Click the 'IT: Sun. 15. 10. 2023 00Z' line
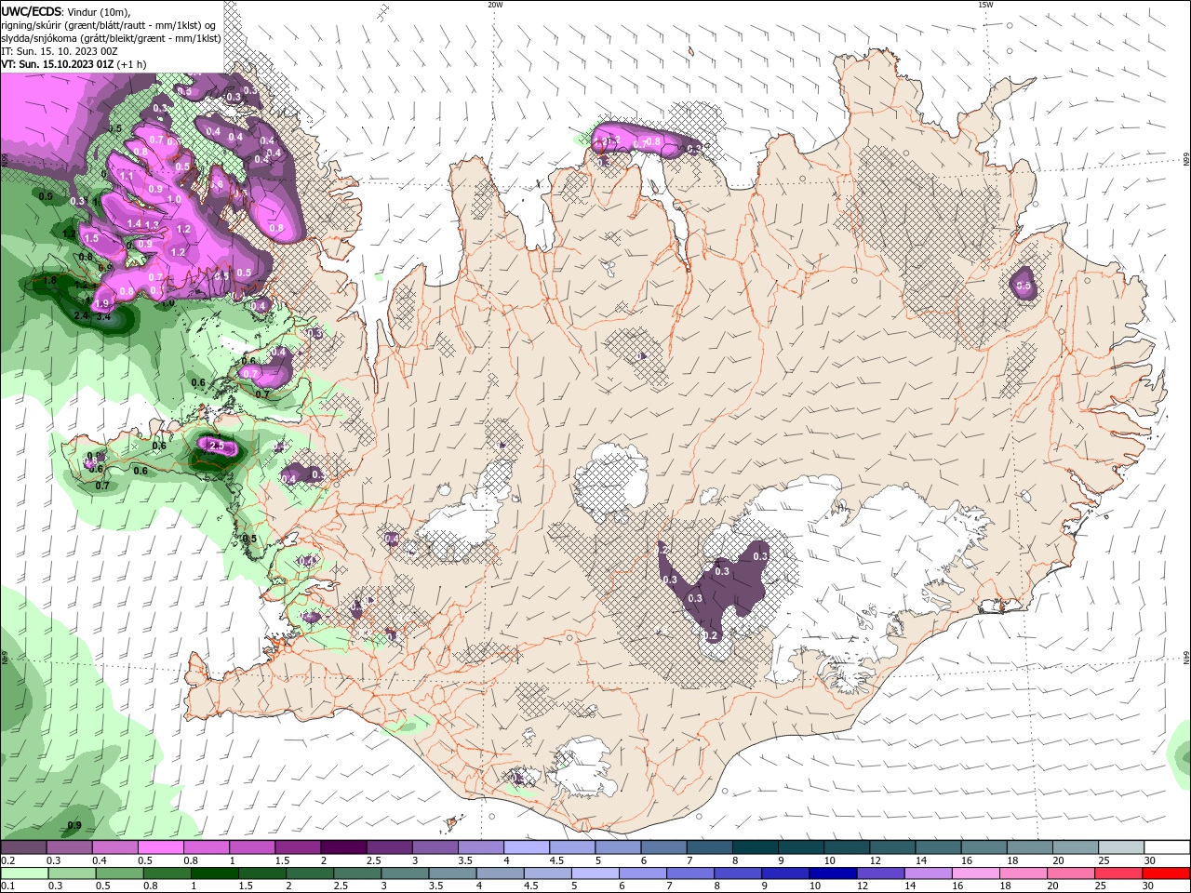Screen dimensions: 1191x893 [x=60, y=51]
